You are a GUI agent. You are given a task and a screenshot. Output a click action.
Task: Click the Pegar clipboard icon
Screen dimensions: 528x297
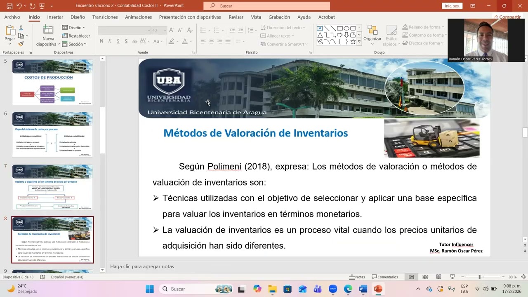[10, 30]
